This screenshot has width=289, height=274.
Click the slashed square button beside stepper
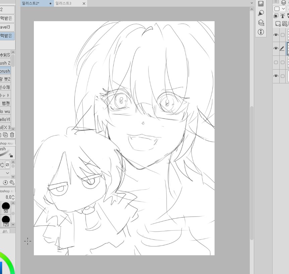tap(7, 165)
